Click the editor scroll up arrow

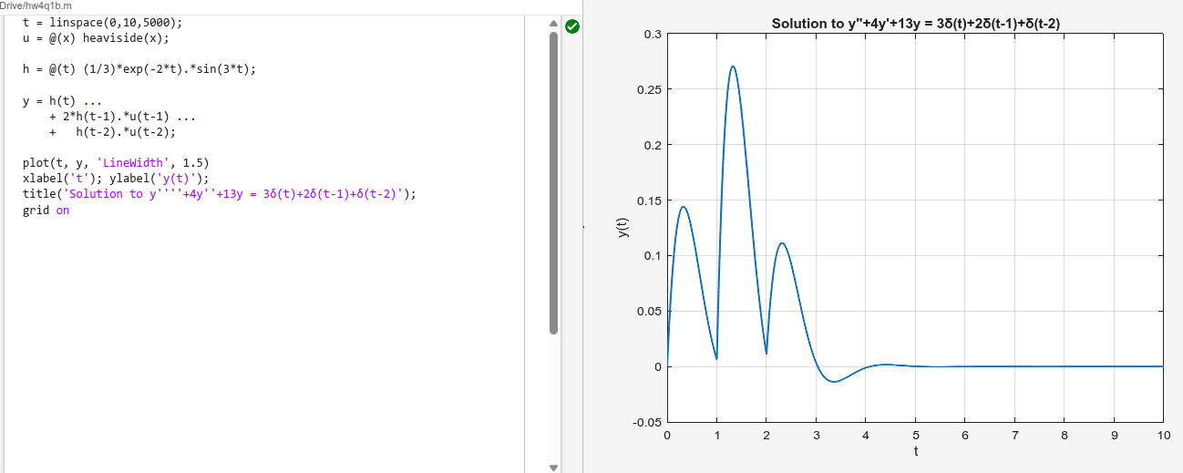[552, 24]
